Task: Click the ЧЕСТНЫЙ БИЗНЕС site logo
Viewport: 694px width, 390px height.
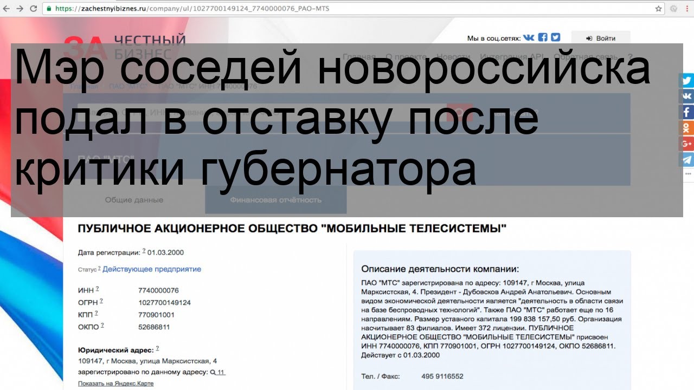Action: pos(125,47)
